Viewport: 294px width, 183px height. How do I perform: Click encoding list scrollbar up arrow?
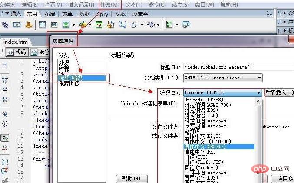[258, 101]
